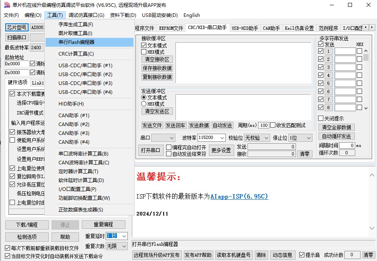Select CRC计算工具(C) in menu
The image size is (377, 261).
tap(89, 54)
